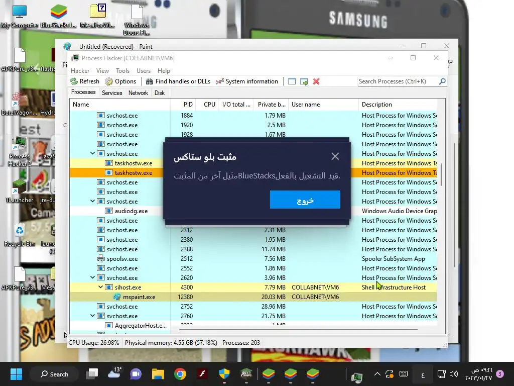Sort by the PID column header
Image resolution: width=514 pixels, height=386 pixels.
[x=183, y=105]
